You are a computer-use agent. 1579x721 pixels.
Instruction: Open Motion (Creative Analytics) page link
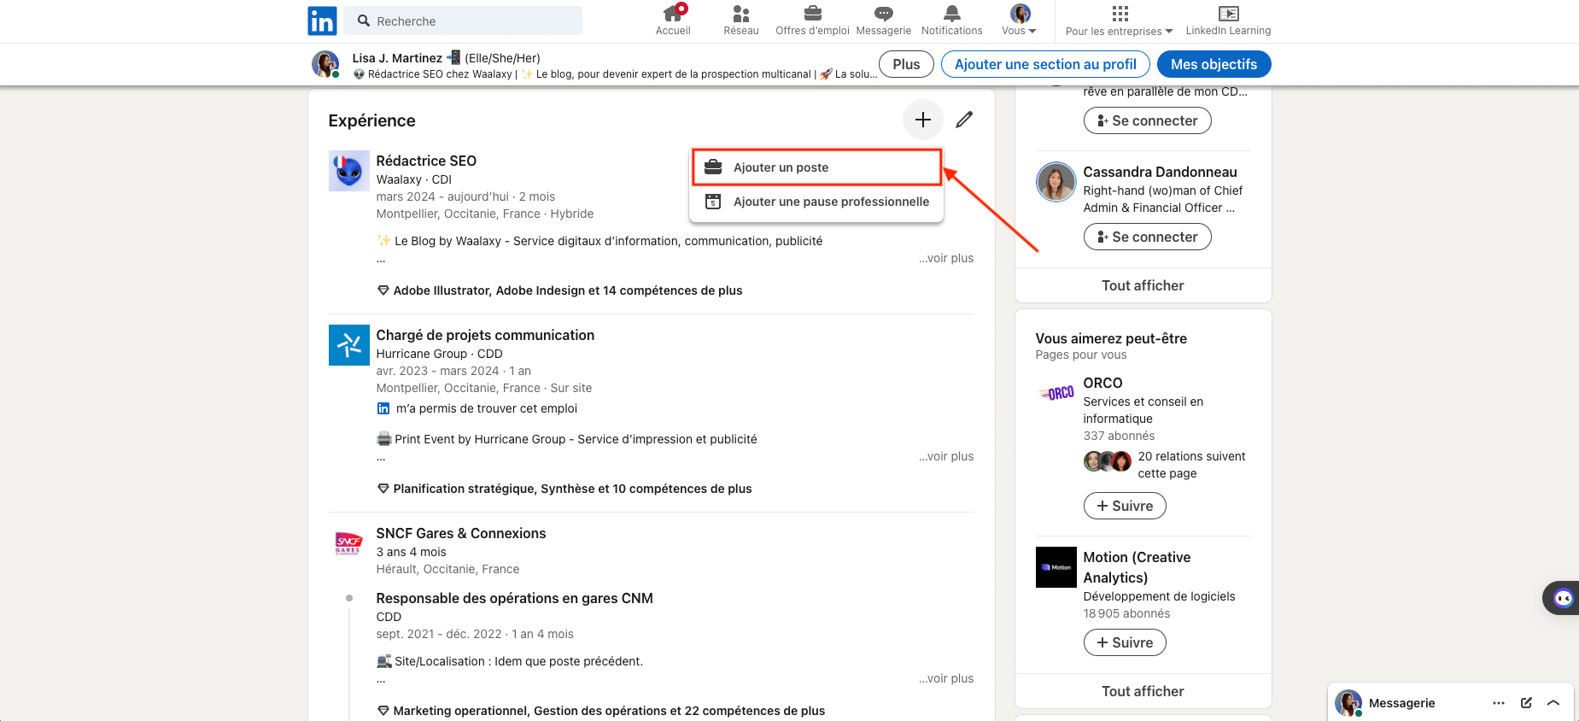(x=1137, y=567)
